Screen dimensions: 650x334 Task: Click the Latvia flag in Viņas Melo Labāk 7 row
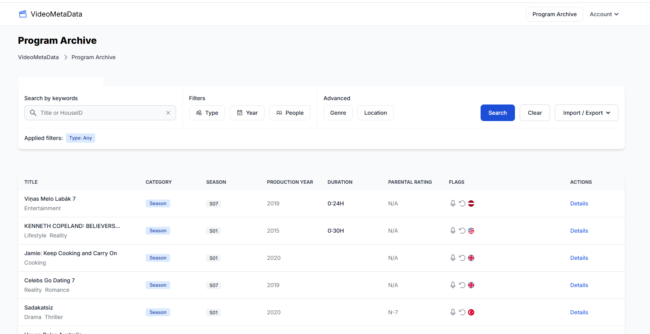coord(471,203)
